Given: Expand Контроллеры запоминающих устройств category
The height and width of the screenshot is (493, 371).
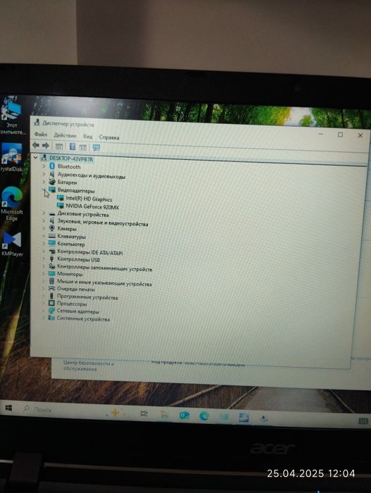Looking at the screenshot, I should click(44, 266).
